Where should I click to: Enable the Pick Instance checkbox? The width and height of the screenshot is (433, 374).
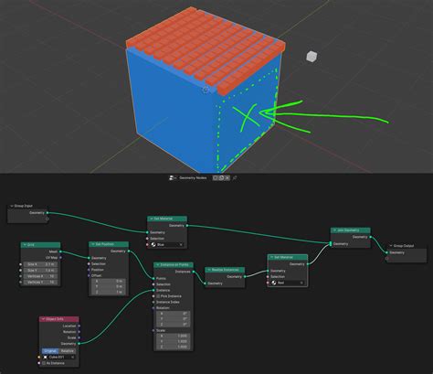tap(158, 296)
